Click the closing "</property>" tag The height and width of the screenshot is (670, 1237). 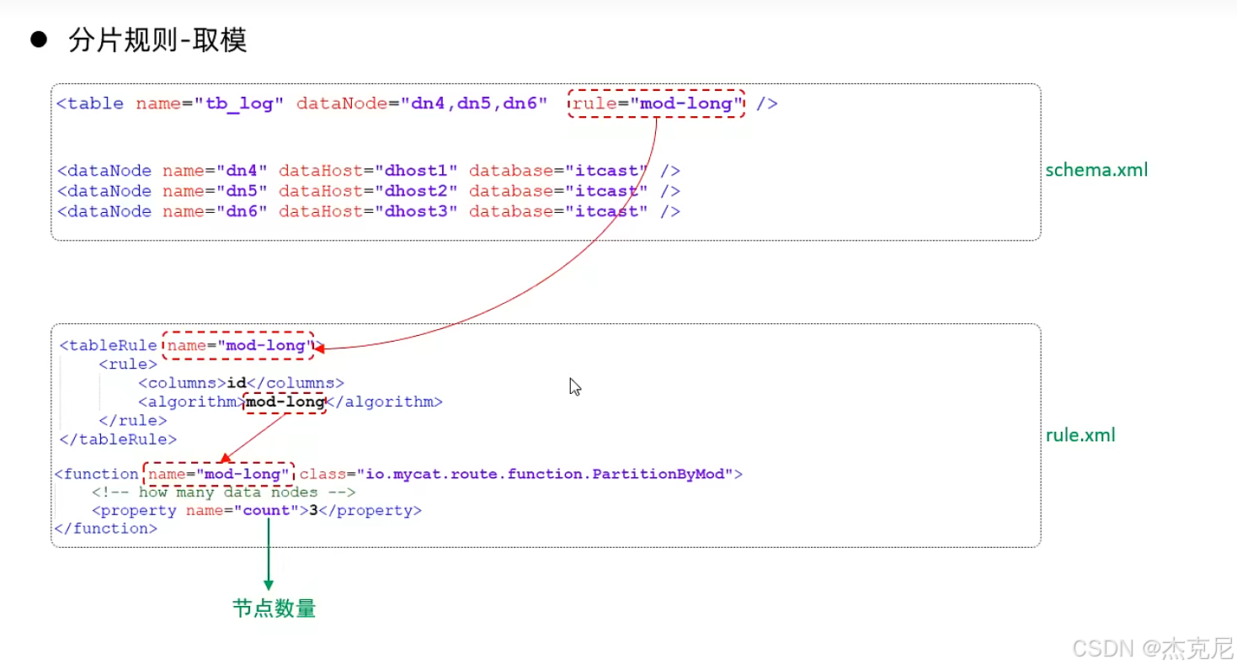[371, 511]
